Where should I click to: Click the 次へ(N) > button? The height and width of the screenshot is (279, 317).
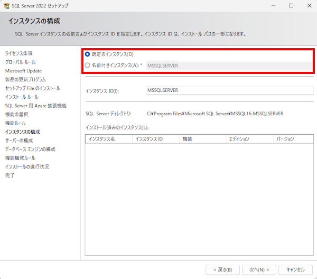pos(259,270)
